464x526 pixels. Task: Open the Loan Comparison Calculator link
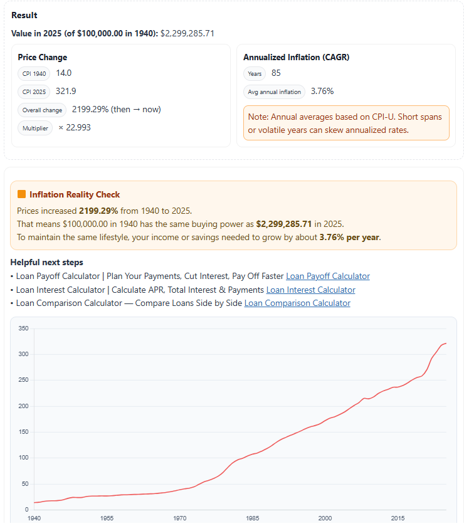[297, 303]
